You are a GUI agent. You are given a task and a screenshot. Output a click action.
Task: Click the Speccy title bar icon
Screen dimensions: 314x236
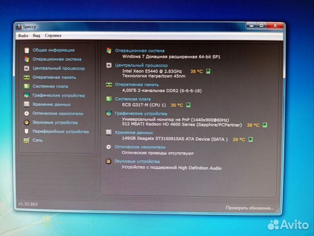pyautogui.click(x=19, y=27)
